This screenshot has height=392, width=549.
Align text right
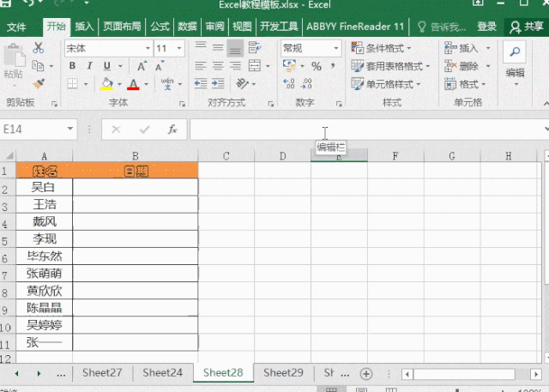click(235, 66)
